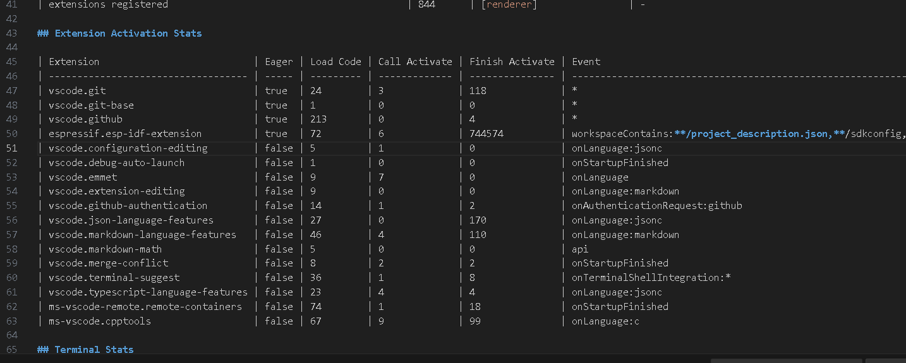Click "vscode.markdown-language-features" extension name
Image resolution: width=906 pixels, height=363 pixels.
(142, 234)
